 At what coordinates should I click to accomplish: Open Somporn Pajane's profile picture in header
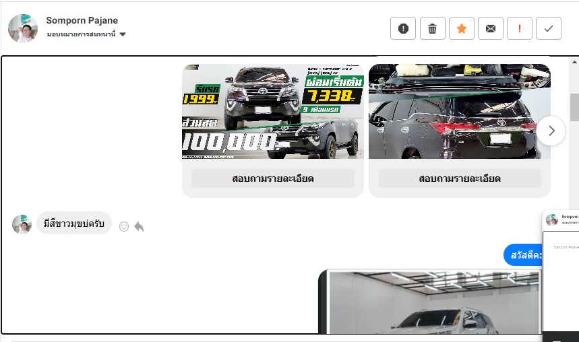(x=23, y=28)
